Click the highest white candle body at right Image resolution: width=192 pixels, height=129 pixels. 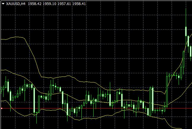coord(186,31)
